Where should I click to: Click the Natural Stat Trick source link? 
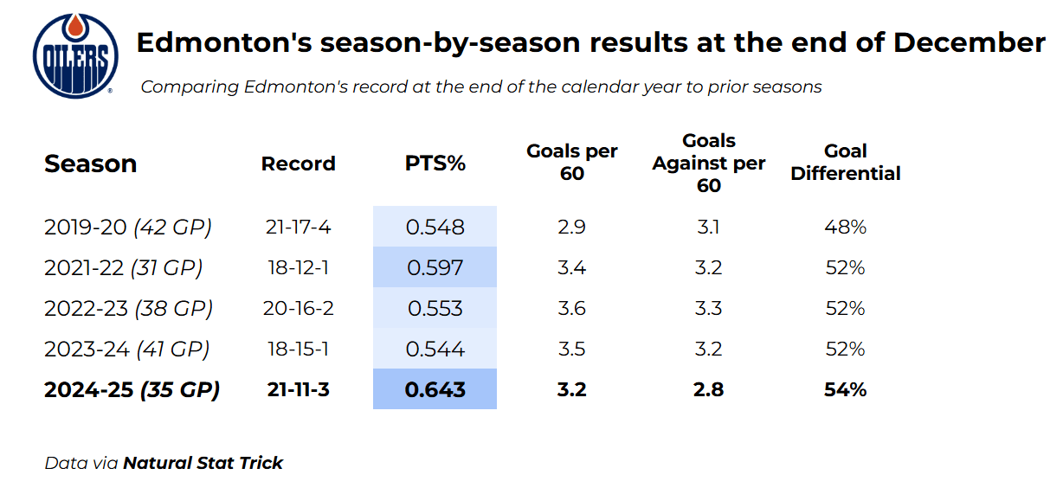click(x=203, y=463)
